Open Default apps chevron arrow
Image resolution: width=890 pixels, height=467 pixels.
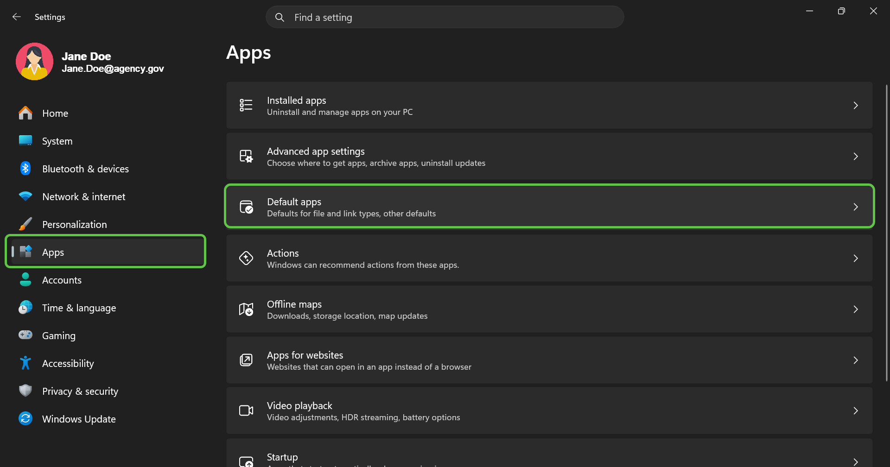[856, 207]
